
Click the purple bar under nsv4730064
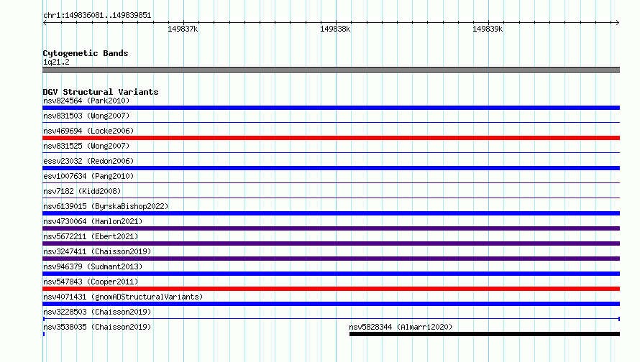pos(331,228)
